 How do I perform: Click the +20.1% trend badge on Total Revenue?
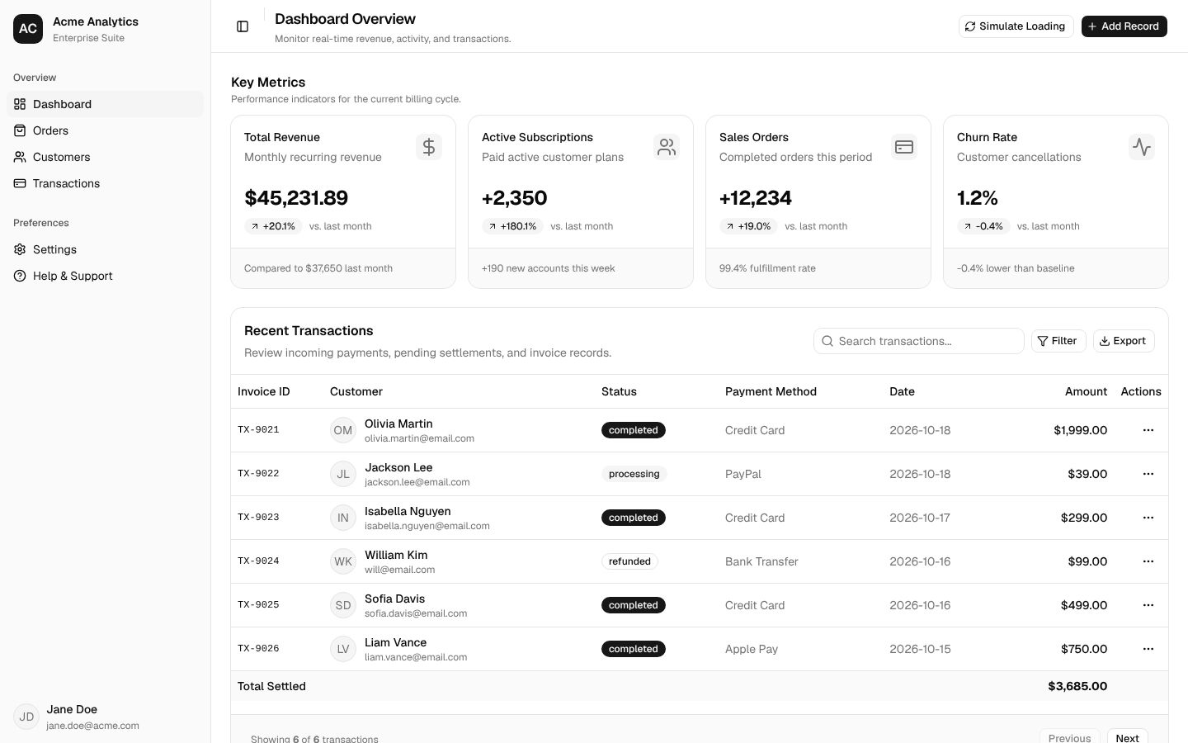[x=273, y=226]
